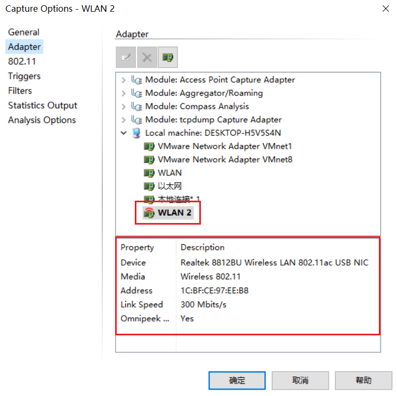Close the Capture Options dialog
The height and width of the screenshot is (396, 397).
(x=386, y=9)
